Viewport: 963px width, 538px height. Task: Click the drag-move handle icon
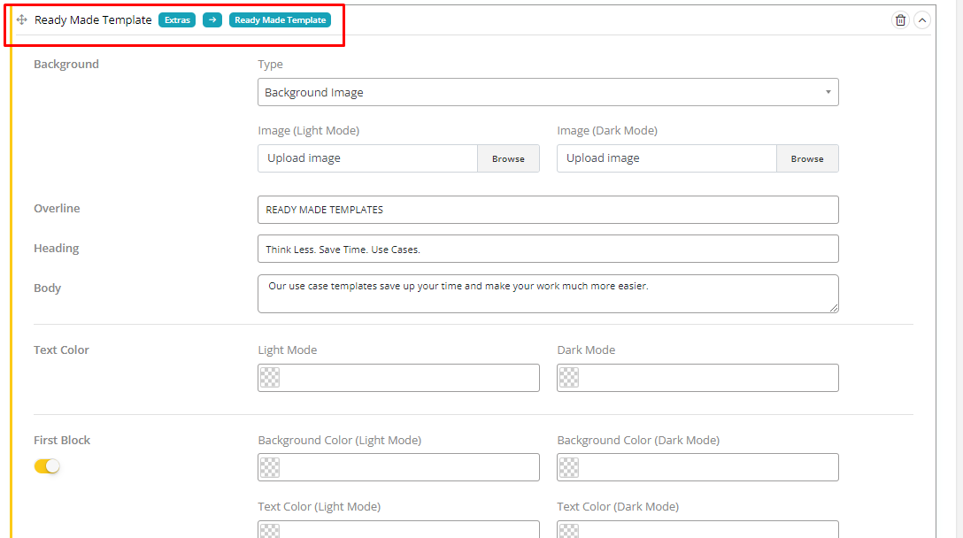tap(22, 19)
